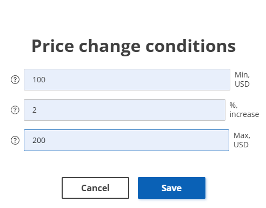This screenshot has height=208, width=266.
Task: Click the word "Price" in the title
Action: click(53, 46)
